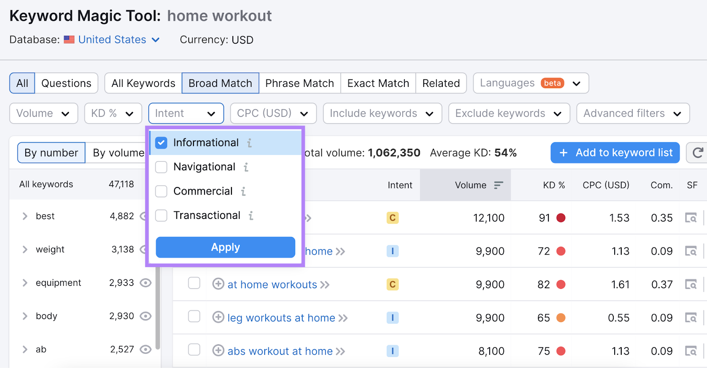Click the info icon next to Transactional
The width and height of the screenshot is (707, 368).
pyautogui.click(x=251, y=216)
